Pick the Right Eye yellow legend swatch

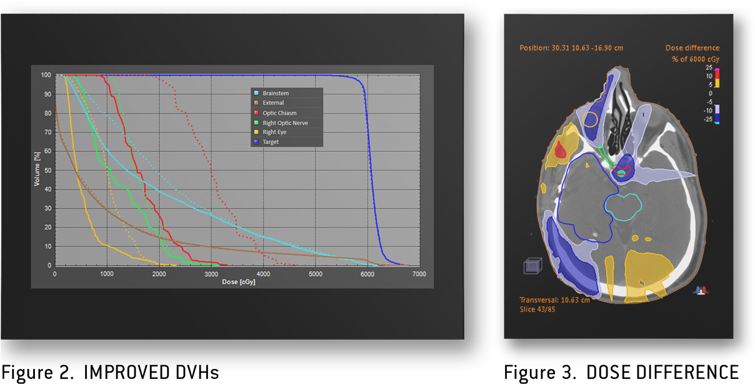click(x=256, y=132)
